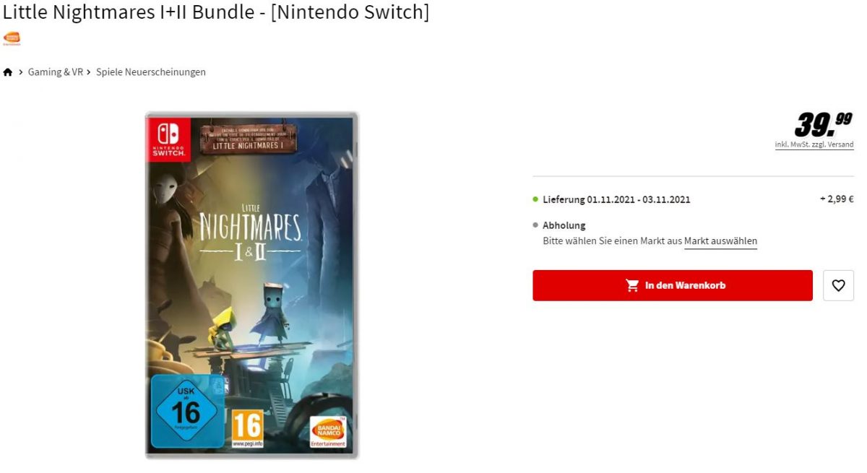Click the orange PEGI 16 rating badge

coord(247,429)
